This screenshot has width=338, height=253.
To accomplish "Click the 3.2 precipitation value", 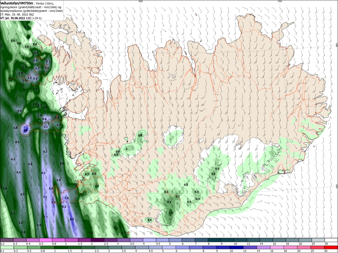I will tap(21, 223).
